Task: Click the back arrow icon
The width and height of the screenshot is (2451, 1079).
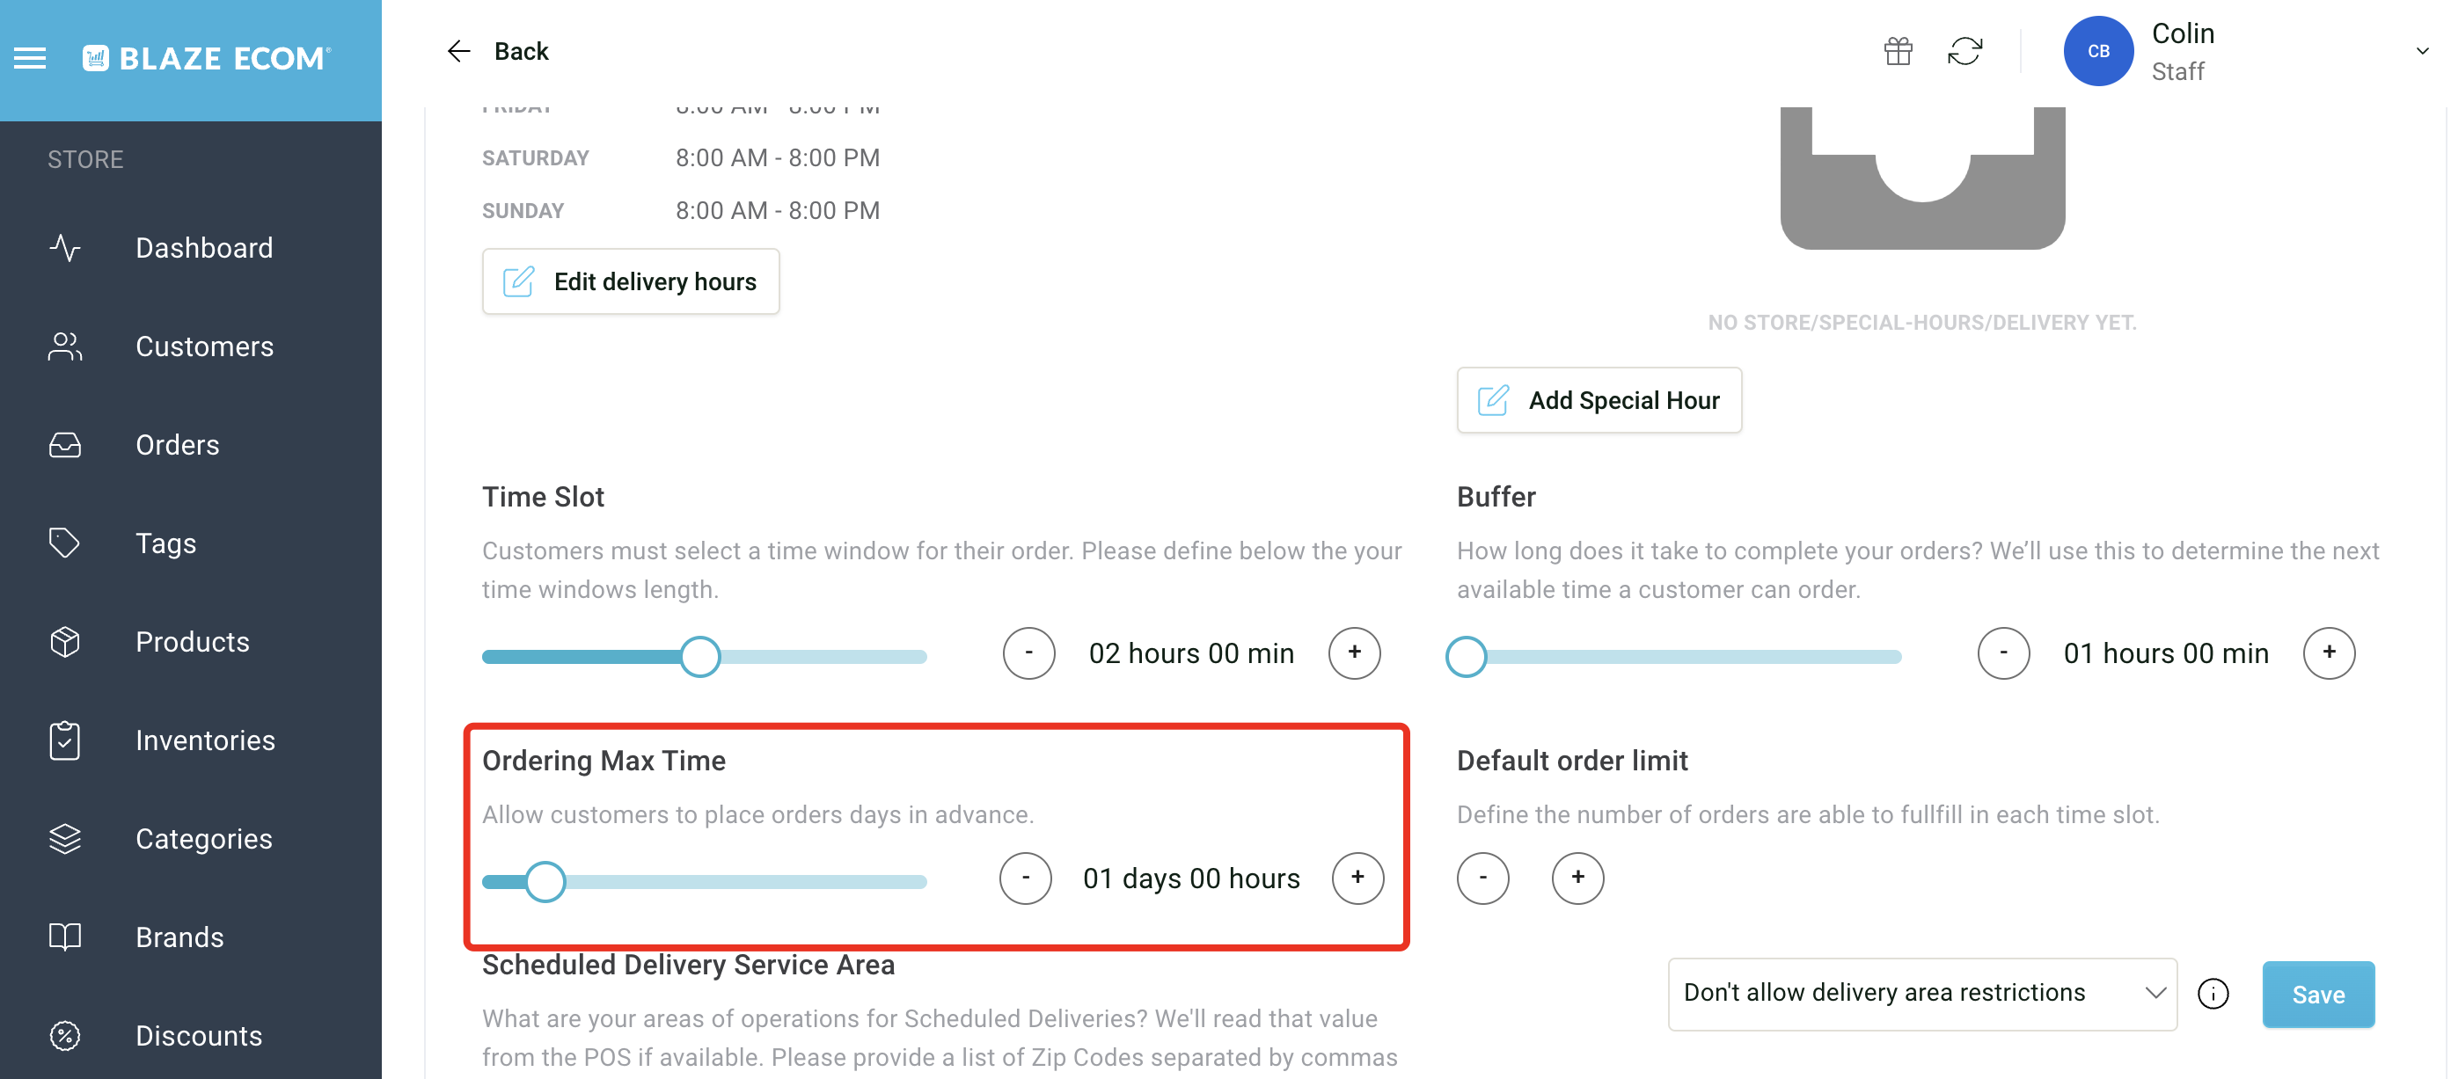Action: [x=459, y=51]
